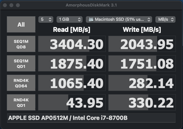
Task: Open the 1 GiB test size dropdown
Action: point(70,19)
